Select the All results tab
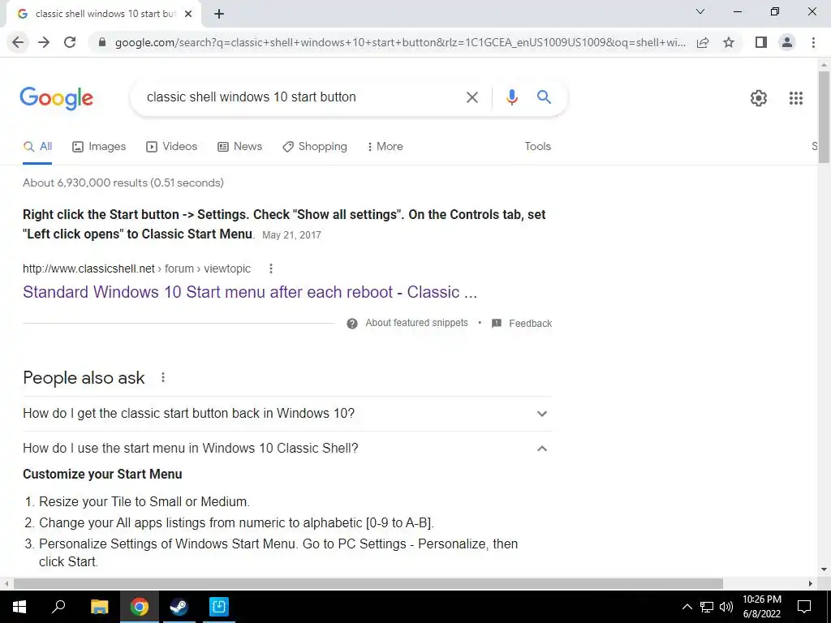831x623 pixels. tap(37, 147)
